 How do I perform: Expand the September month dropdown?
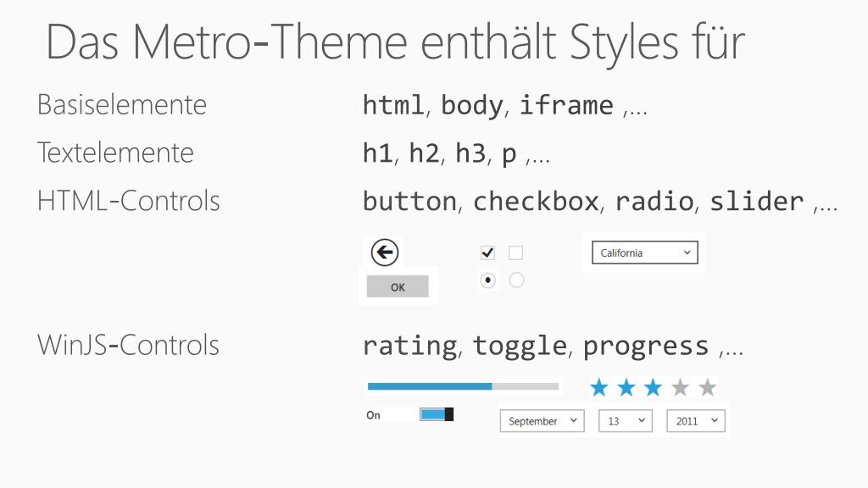click(542, 421)
